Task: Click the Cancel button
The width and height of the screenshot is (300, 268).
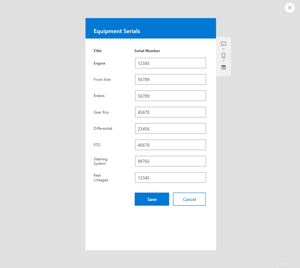Action: (189, 199)
